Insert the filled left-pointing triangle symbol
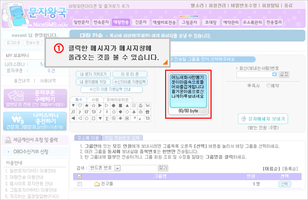This screenshot has height=200, width=308. [73, 118]
